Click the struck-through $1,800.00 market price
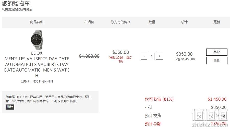 (x=89, y=56)
